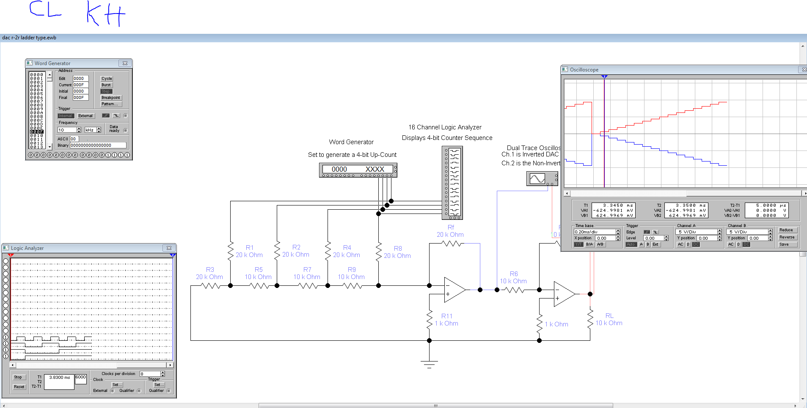Adjust Channel B 5 V/Div stepper
Viewport: 807px width, 408px height.
point(770,232)
